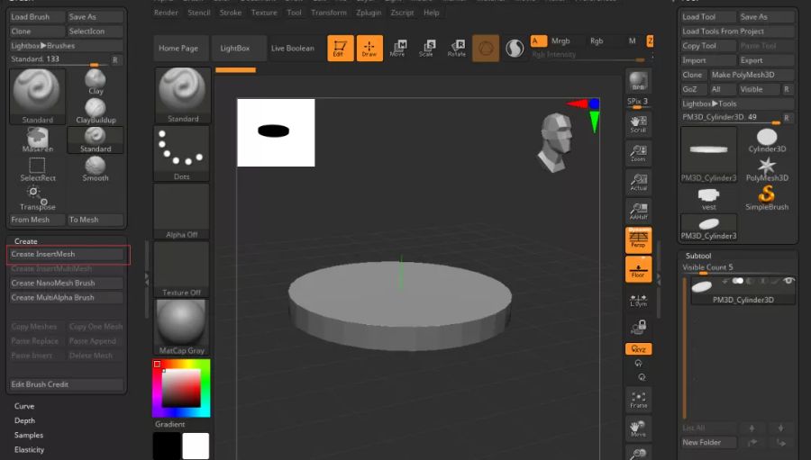The width and height of the screenshot is (811, 460).
Task: Toggle the XYZ rotation mode button
Action: [x=638, y=349]
